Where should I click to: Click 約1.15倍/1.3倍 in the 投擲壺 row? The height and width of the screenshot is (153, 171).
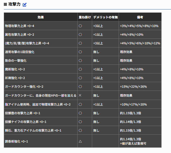(130, 113)
